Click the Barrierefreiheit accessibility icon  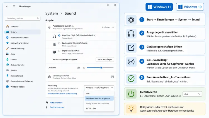(8, 76)
